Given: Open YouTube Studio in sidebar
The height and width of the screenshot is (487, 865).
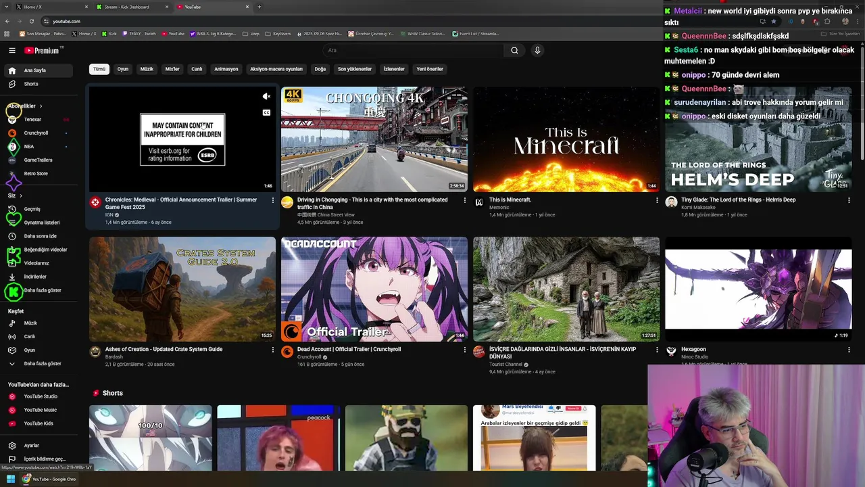Looking at the screenshot, I should pyautogui.click(x=39, y=396).
